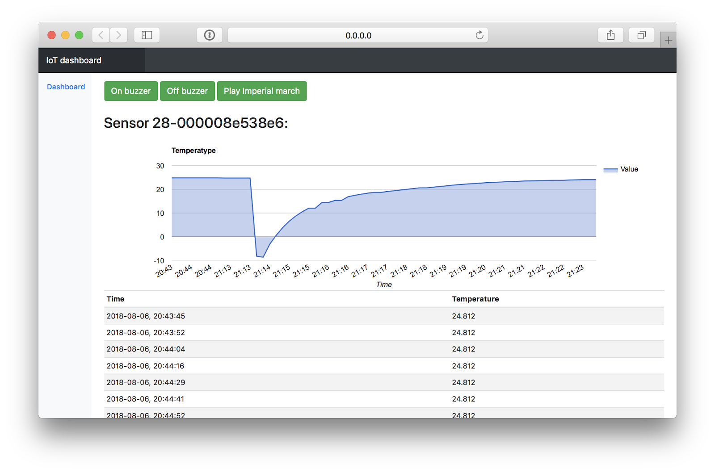Play the Imperial march
715x473 pixels.
coord(262,91)
